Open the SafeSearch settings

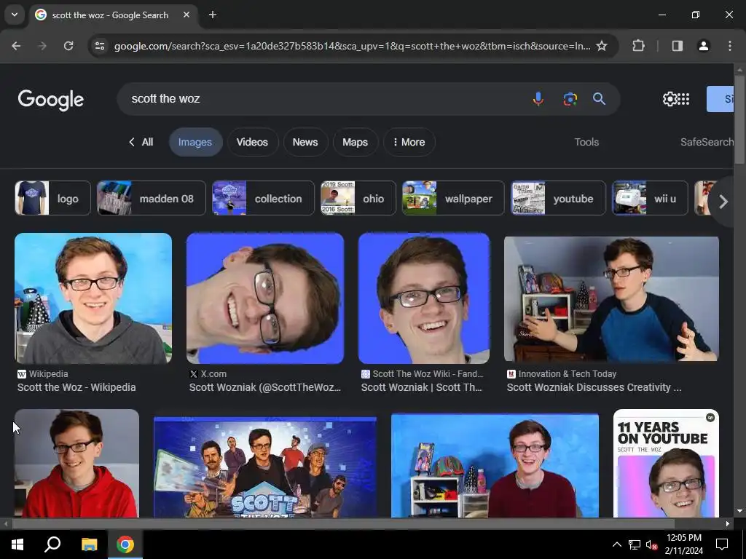(707, 142)
